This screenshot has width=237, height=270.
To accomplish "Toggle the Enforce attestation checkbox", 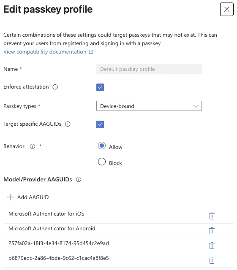I will pos(100,87).
